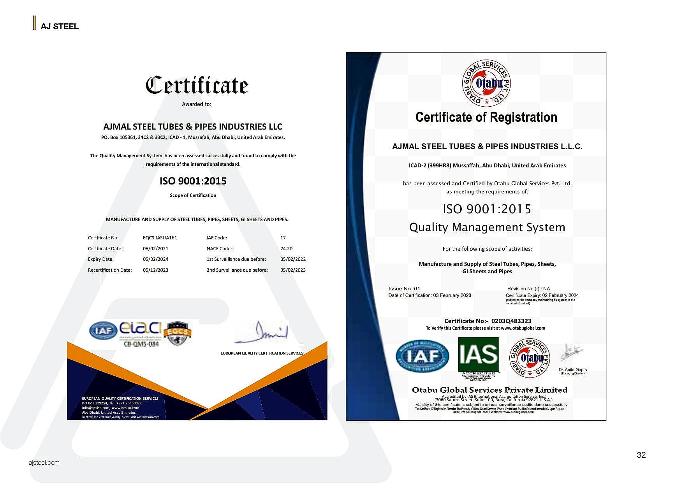
Task: Select certificate number EQCS-IASUA161
Action: pos(160,238)
